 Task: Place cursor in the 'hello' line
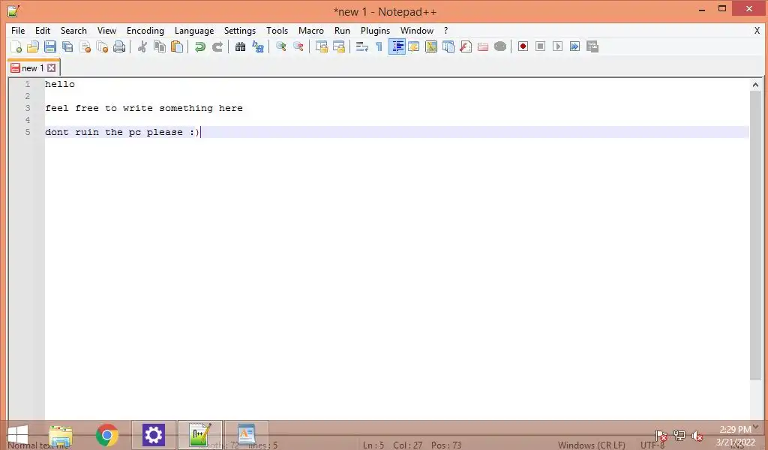pyautogui.click(x=60, y=84)
